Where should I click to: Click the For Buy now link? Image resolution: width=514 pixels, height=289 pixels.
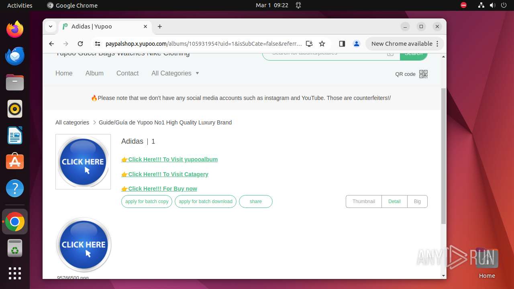click(159, 189)
